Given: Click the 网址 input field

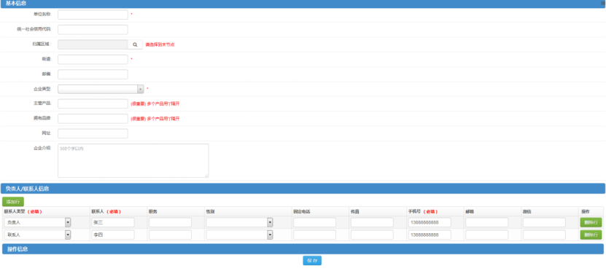Looking at the screenshot, I should [x=93, y=133].
